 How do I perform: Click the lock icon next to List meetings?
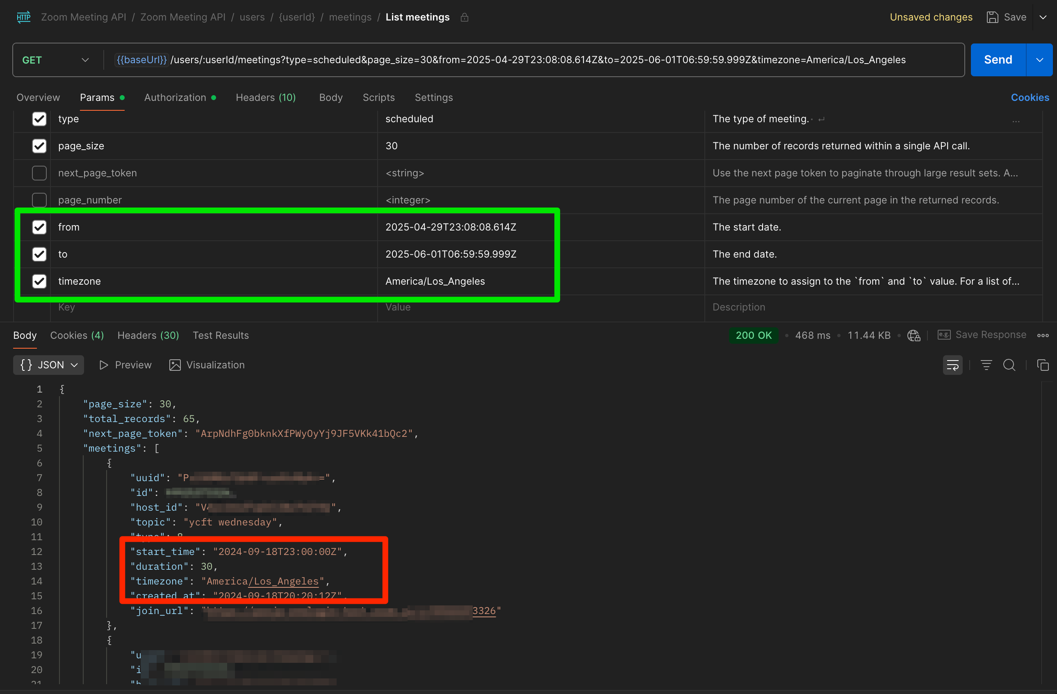tap(464, 17)
